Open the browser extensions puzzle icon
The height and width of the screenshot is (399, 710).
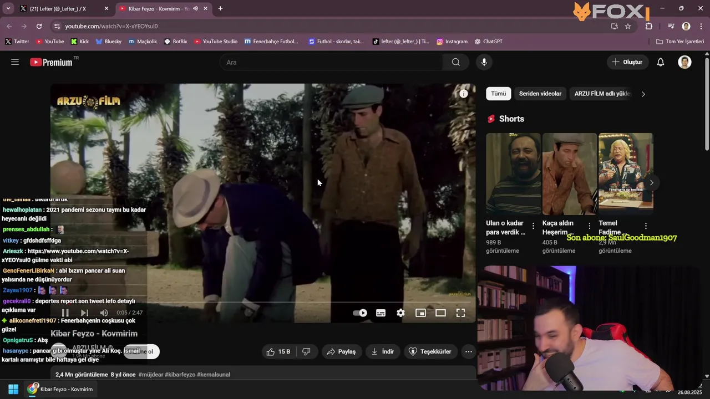point(649,26)
